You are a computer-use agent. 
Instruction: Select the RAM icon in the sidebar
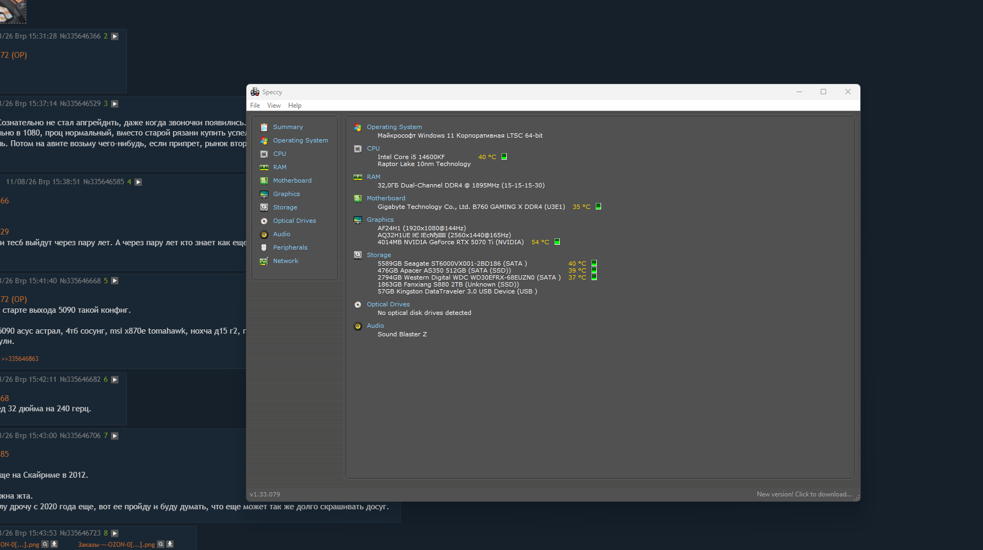pyautogui.click(x=264, y=168)
